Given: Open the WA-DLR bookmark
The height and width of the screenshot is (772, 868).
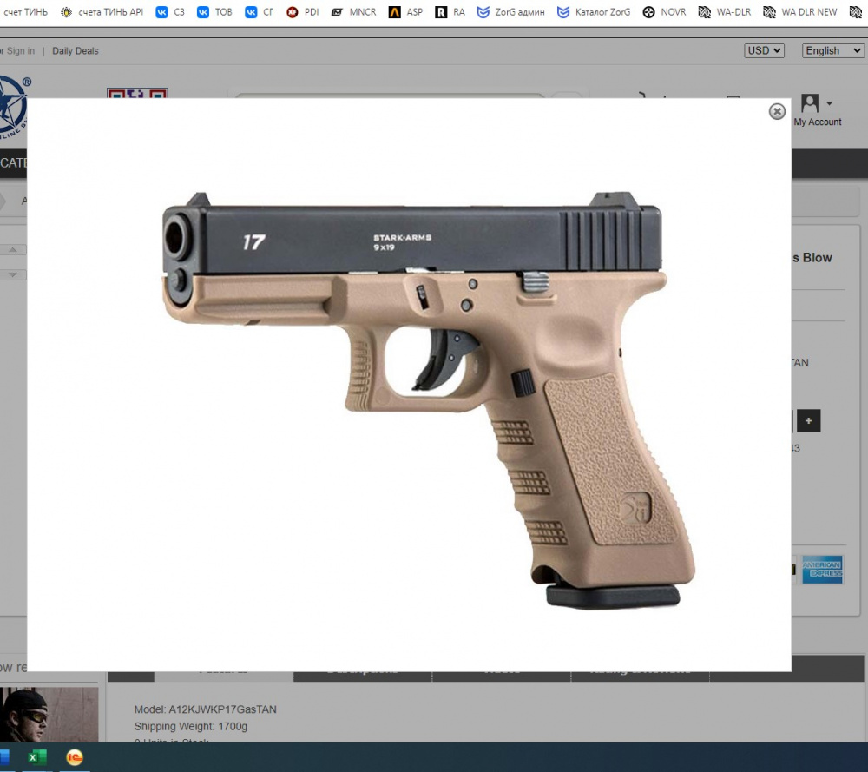Looking at the screenshot, I should (725, 12).
